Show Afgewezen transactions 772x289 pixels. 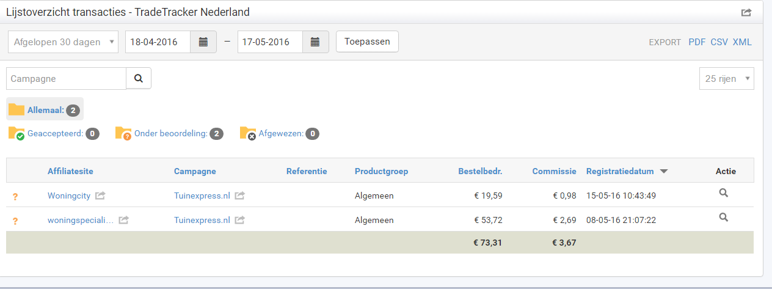pos(279,133)
